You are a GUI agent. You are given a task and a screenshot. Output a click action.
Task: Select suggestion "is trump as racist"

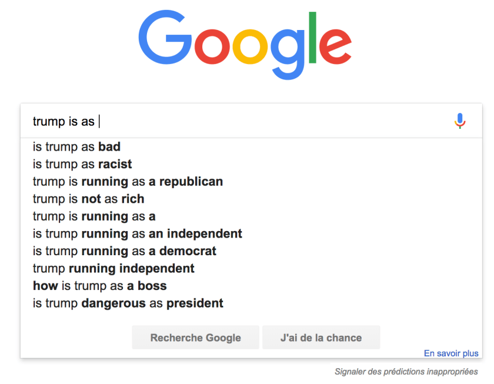point(82,164)
